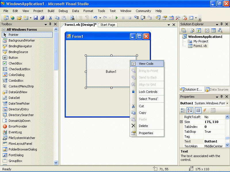
Task: Select the ComboBox control in Toolbox
Action: coord(27,81)
